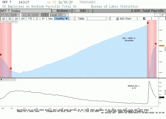Click the red marker at the 2009 shading edge
Screen dimensions: 166x119
(11, 68)
